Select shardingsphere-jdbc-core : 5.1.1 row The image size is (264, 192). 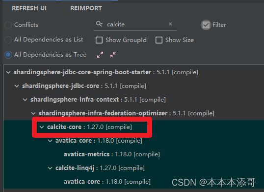(84, 86)
